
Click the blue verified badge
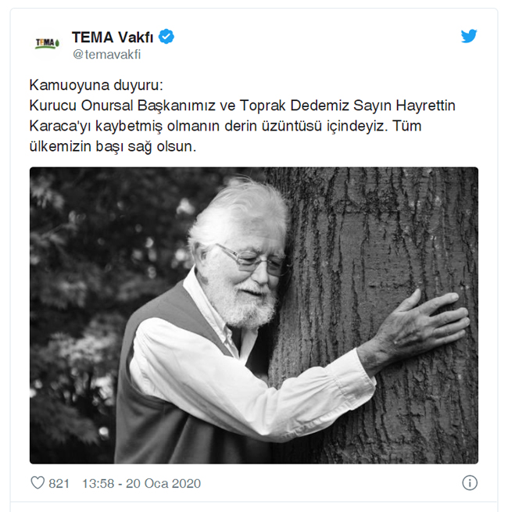166,36
